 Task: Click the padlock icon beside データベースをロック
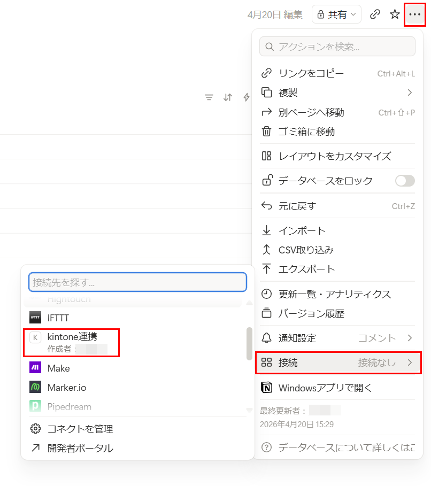click(x=267, y=180)
